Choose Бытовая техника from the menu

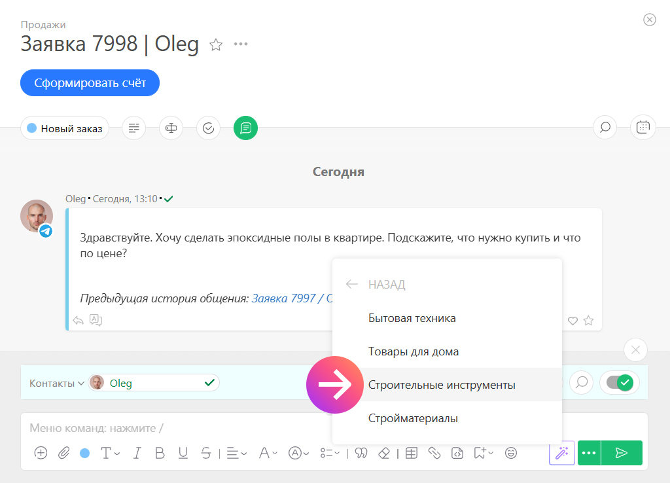[412, 318]
